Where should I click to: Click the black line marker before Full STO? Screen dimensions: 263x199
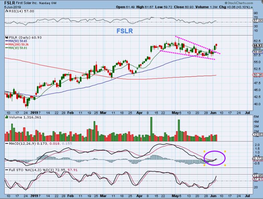pyautogui.click(x=7, y=170)
